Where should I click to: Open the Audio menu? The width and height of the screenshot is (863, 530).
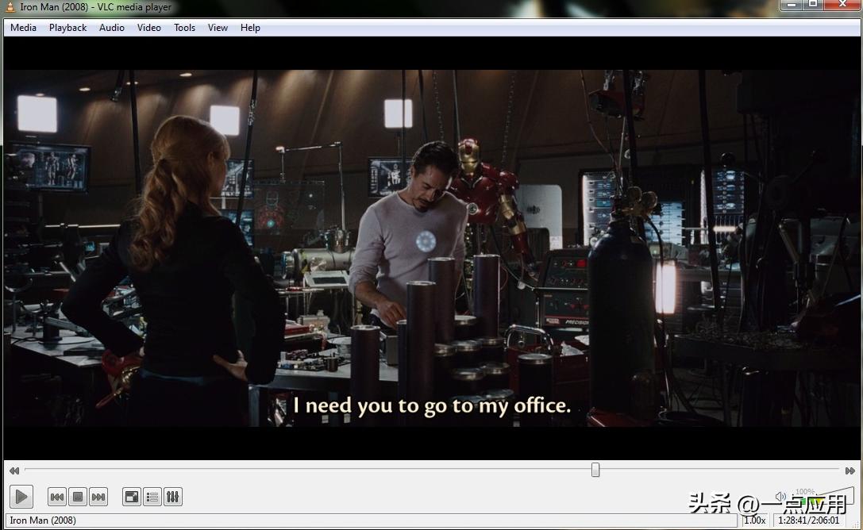(111, 28)
